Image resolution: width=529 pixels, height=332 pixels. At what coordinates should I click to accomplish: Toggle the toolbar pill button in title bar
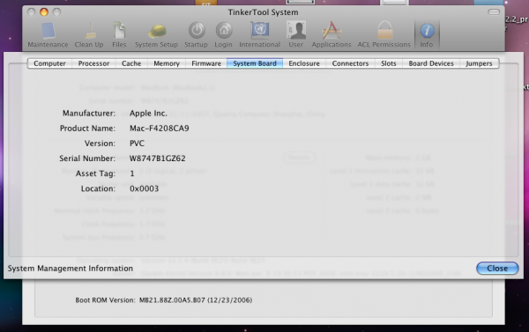pyautogui.click(x=494, y=12)
